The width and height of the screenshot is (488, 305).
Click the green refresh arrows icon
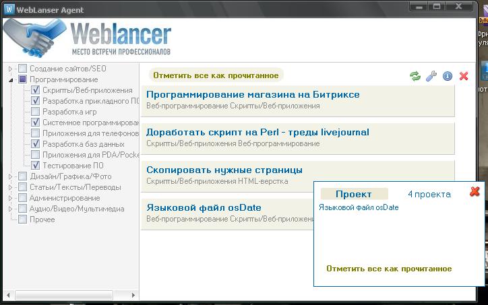click(x=415, y=76)
